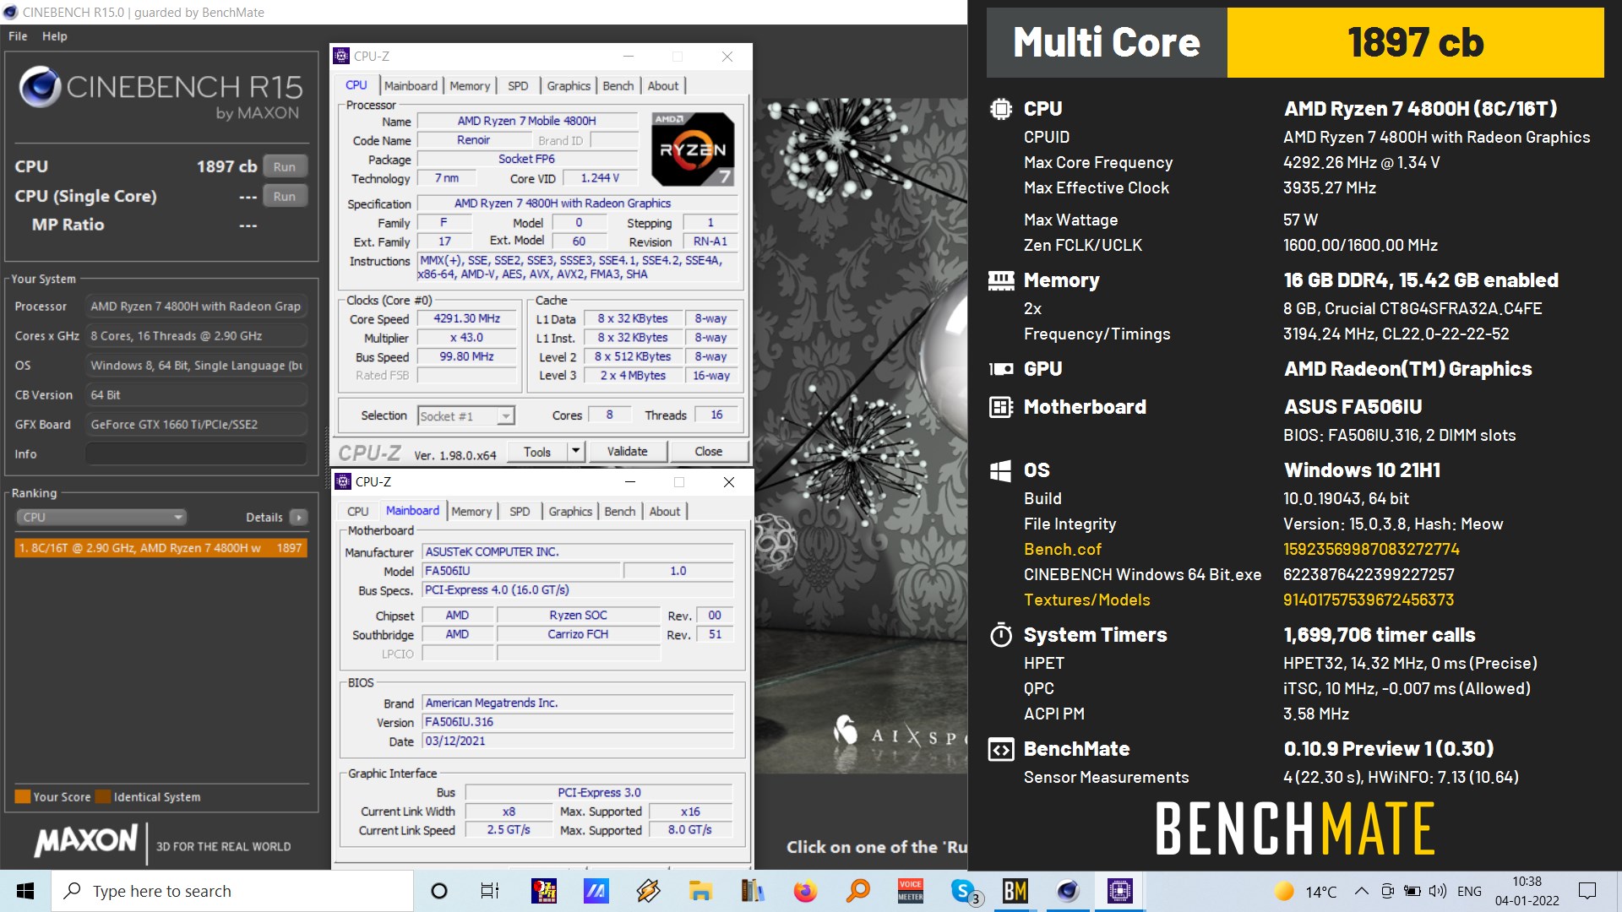This screenshot has height=912, width=1622.
Task: Click the Ranking Details arrow button
Action: click(298, 517)
